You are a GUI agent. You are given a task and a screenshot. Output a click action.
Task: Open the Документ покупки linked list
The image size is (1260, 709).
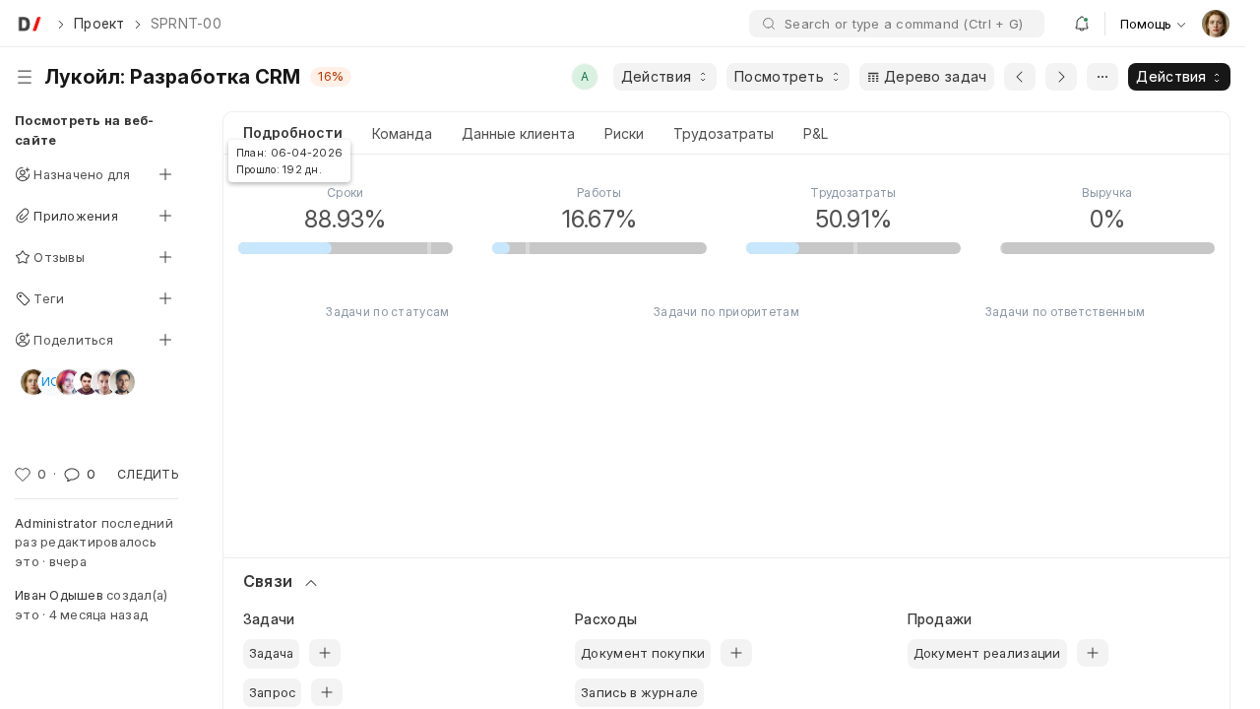(643, 653)
